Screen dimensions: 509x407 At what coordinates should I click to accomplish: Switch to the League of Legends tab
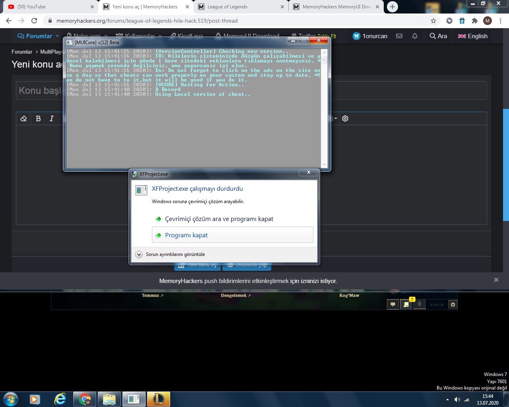(240, 7)
